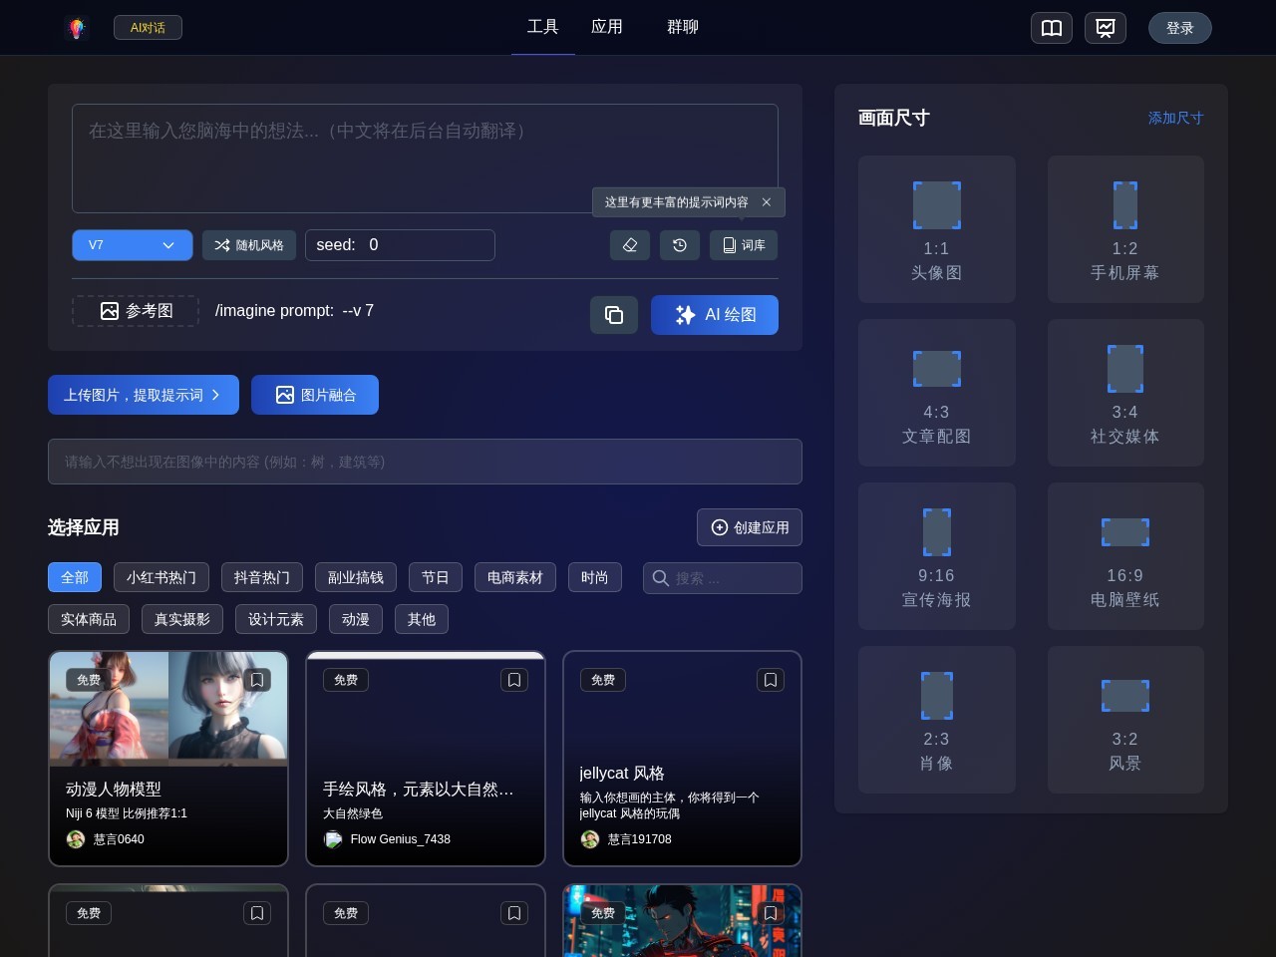Open the prompt history clock icon
1276x957 pixels.
click(680, 245)
